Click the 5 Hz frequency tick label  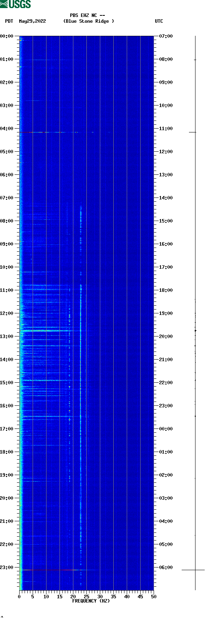pos(33,597)
